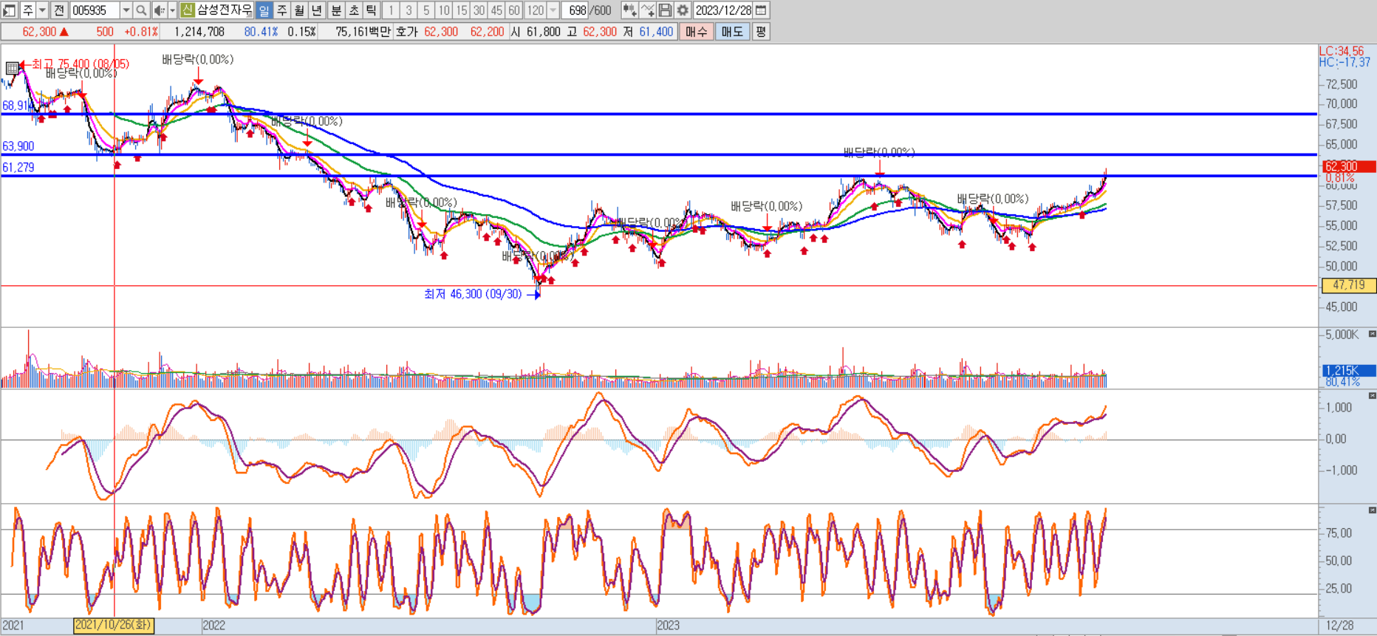The width and height of the screenshot is (1377, 636).
Task: Click the 최저 46,300 (09/30) label
Action: coord(473,294)
